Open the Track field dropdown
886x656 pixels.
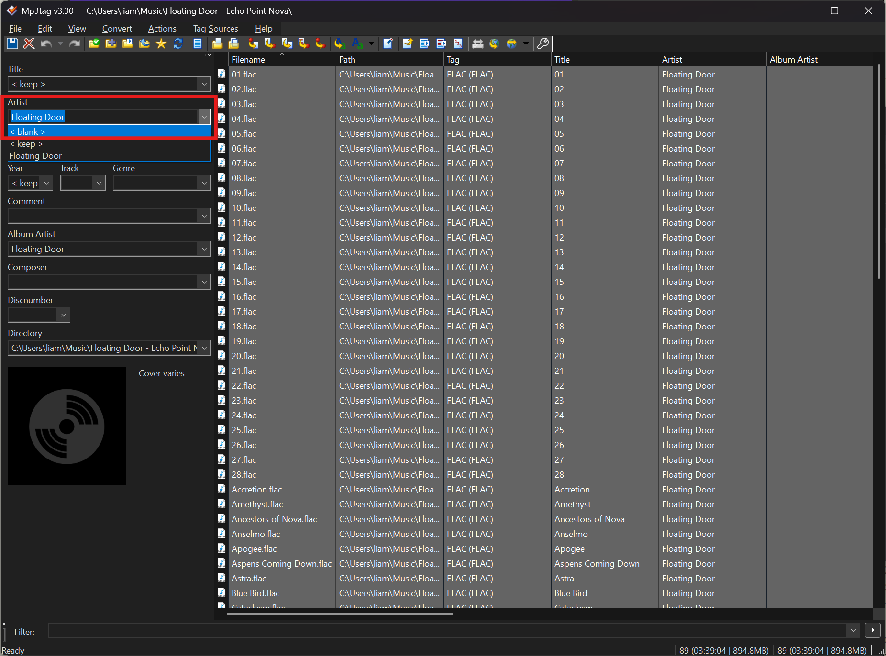(99, 183)
